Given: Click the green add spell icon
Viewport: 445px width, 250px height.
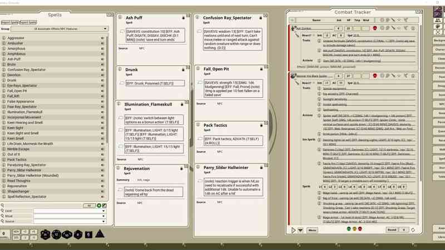Looking at the screenshot, I should click(99, 206).
